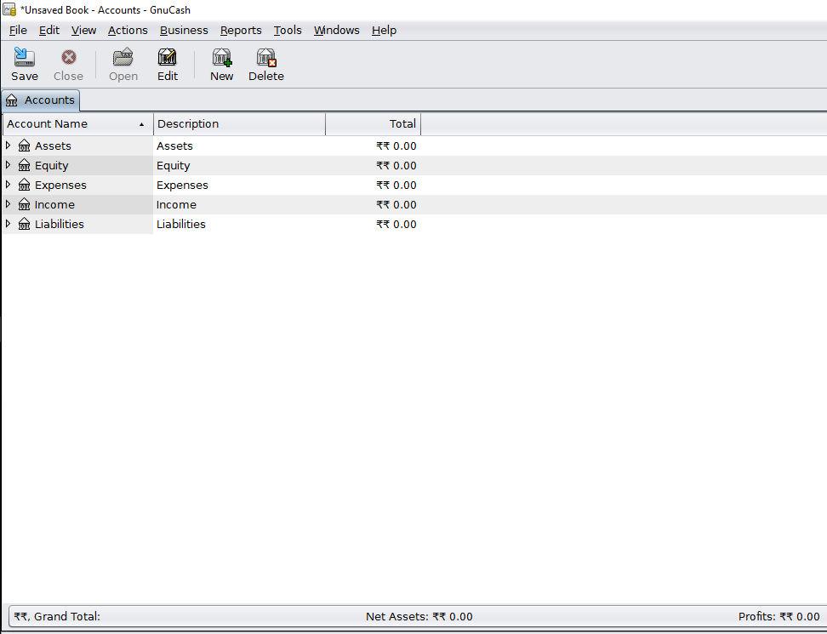Click the Close toolbar icon
Image resolution: width=827 pixels, height=634 pixels.
(69, 57)
